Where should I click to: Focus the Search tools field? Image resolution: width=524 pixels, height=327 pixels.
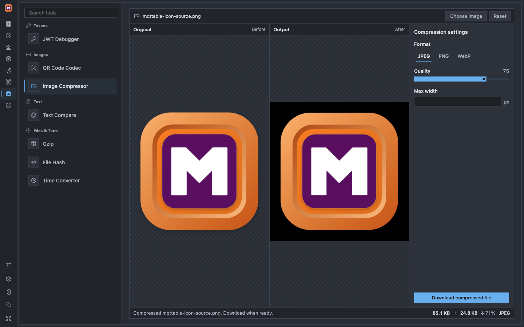pos(71,13)
